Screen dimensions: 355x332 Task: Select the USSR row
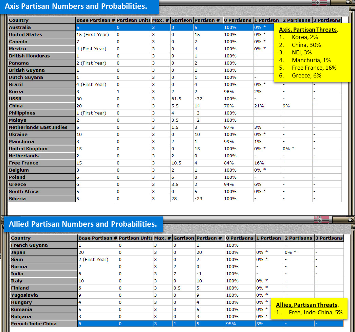(175, 99)
